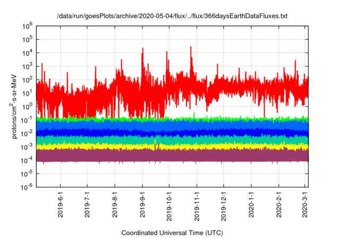Click the 10^-1 y-axis tick label
Viewport: 340px width, 238px height.
pos(27,120)
